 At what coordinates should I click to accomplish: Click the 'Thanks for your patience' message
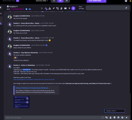(x=21, y=60)
